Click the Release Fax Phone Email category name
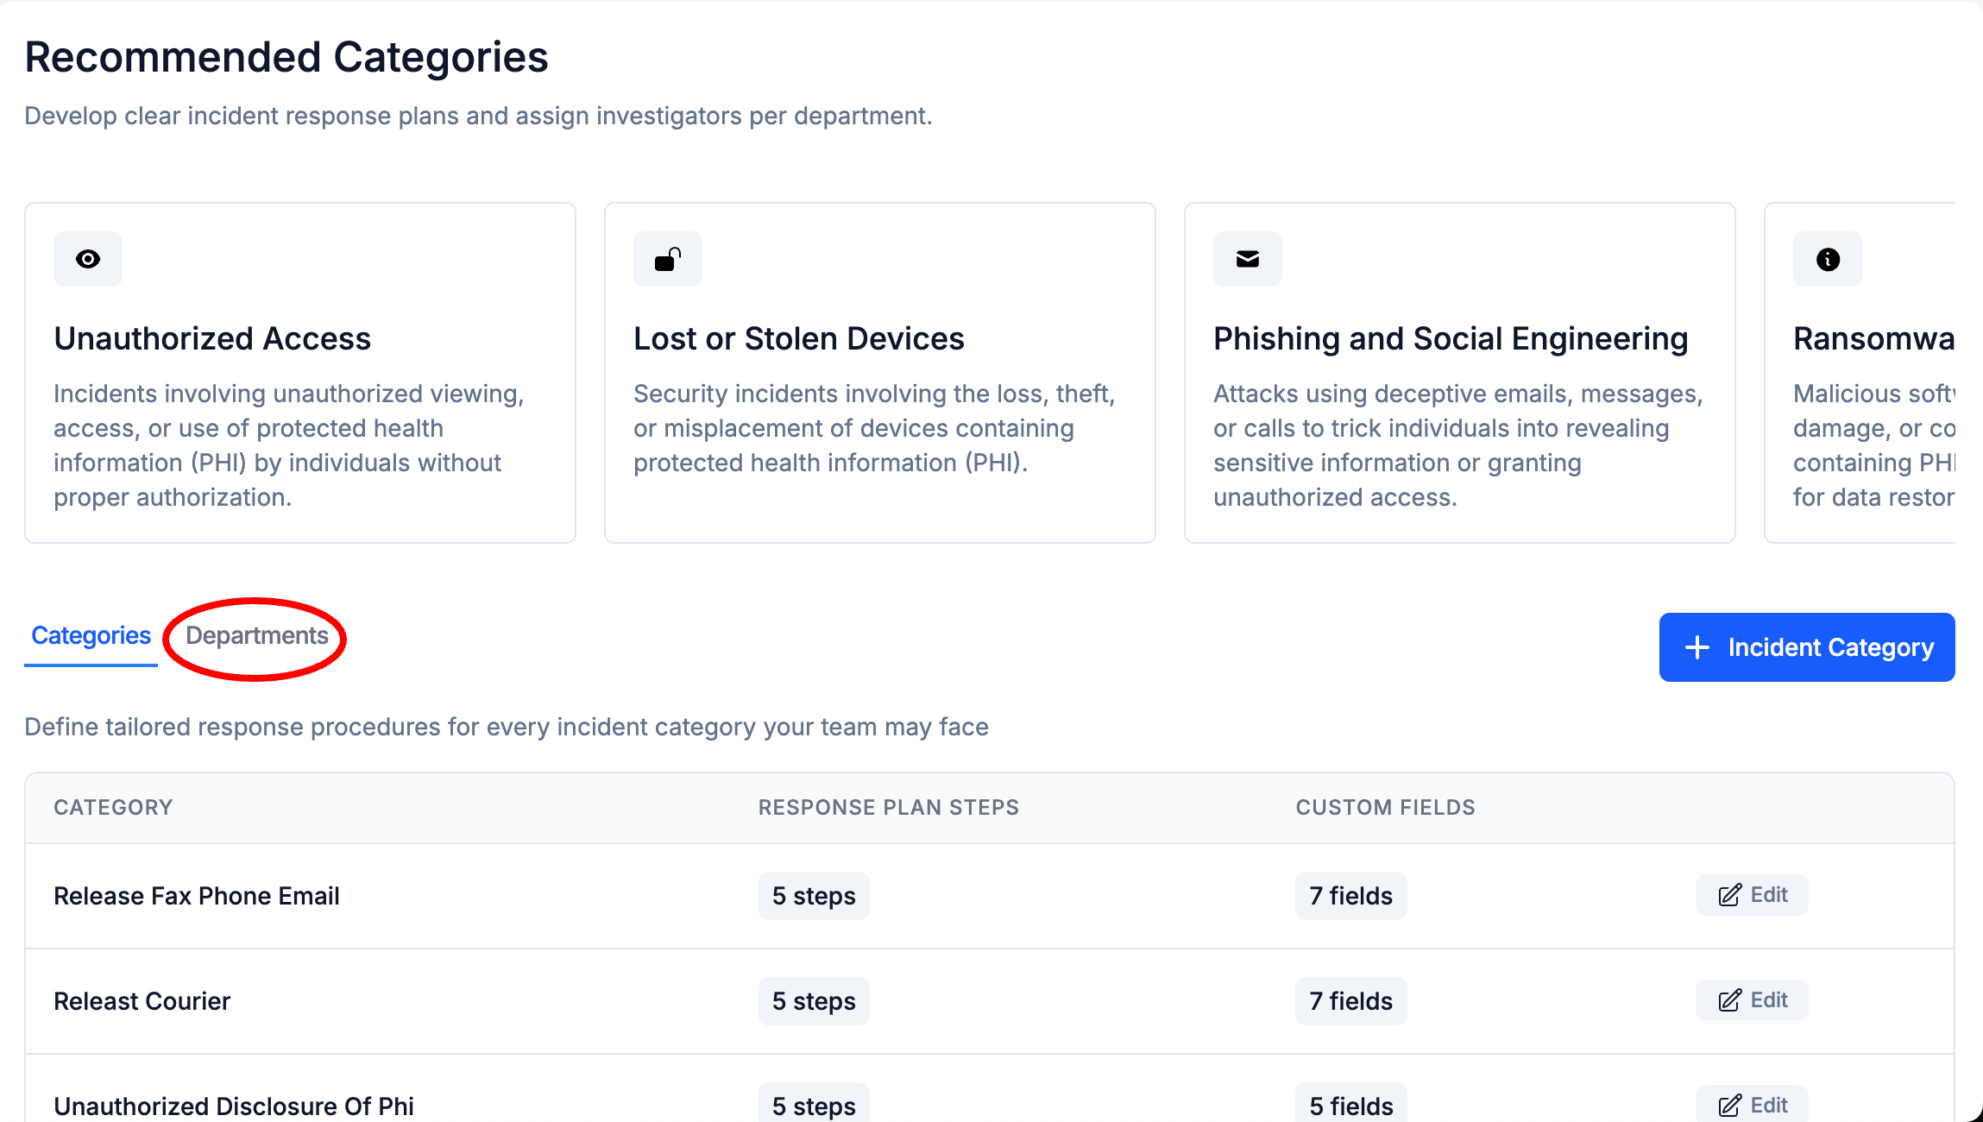 pos(197,896)
